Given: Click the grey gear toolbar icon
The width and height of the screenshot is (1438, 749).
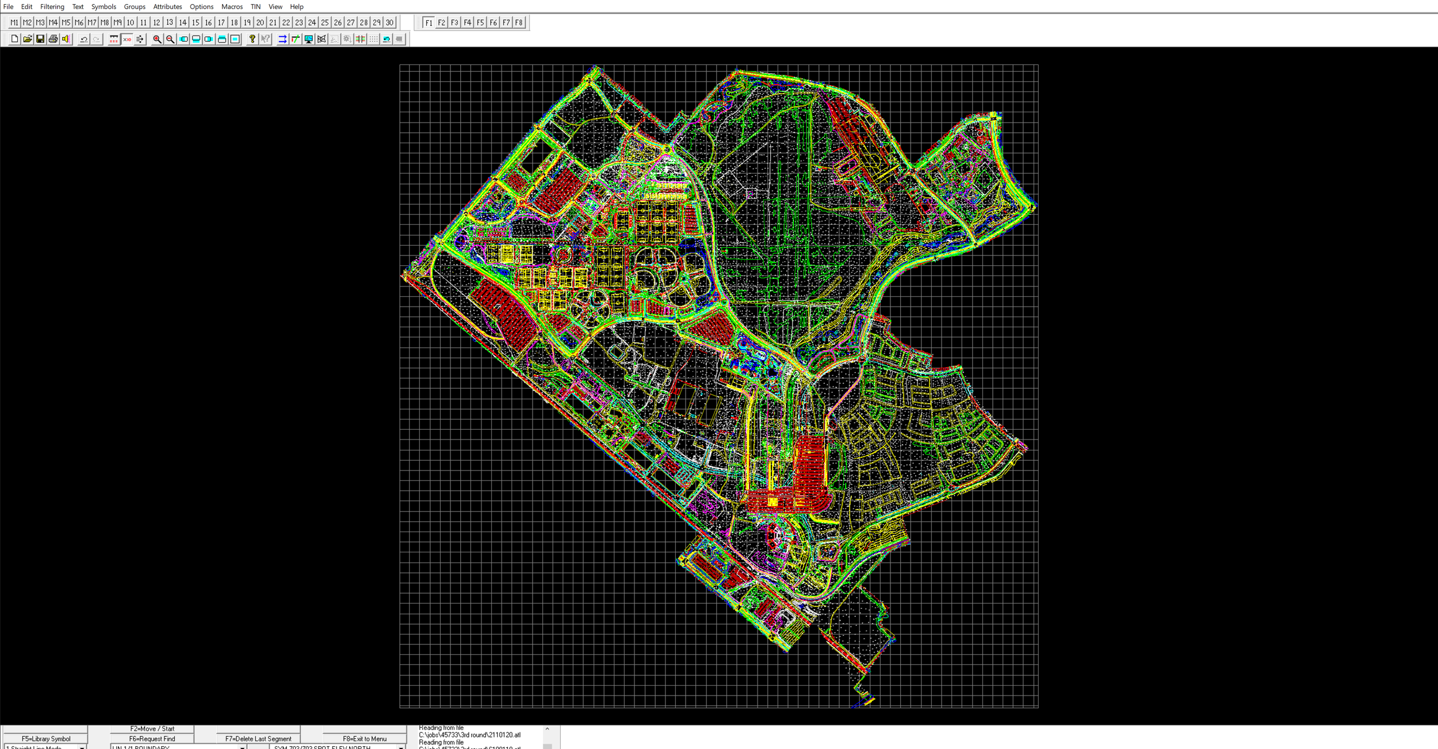Looking at the screenshot, I should [347, 39].
